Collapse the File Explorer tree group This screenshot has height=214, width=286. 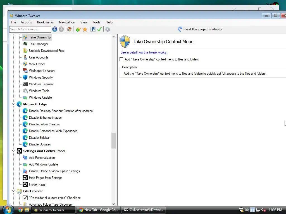13,191
